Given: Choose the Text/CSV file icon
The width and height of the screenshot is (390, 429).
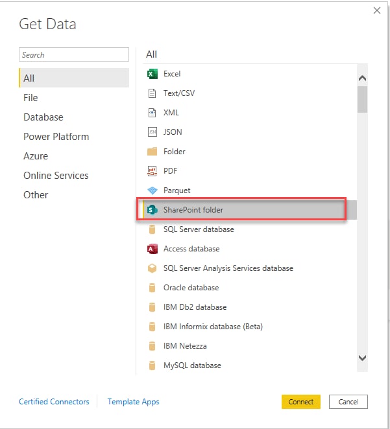Looking at the screenshot, I should click(152, 93).
